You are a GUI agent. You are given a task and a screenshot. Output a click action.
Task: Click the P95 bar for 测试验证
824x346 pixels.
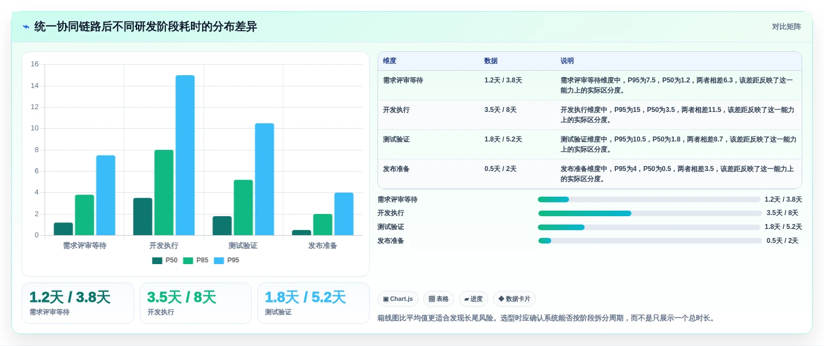[x=264, y=179]
